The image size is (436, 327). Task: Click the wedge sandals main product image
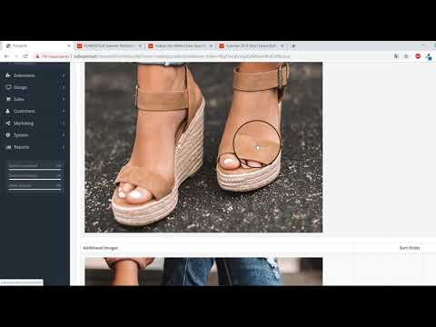pyautogui.click(x=203, y=147)
